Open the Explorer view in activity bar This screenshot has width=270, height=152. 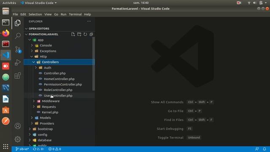coord(17,23)
